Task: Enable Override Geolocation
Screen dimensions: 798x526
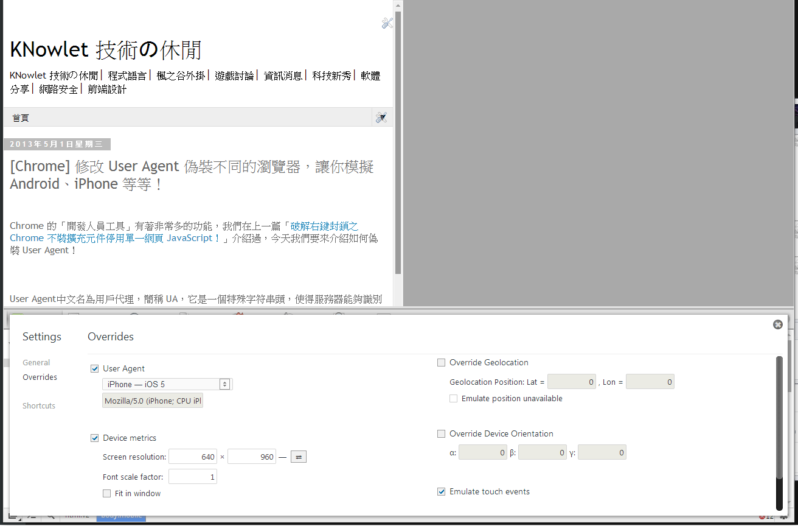Action: tap(441, 362)
